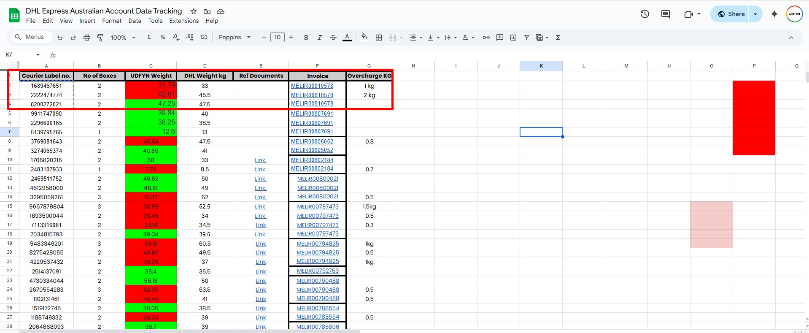Collapse the toolbar with chevron
The height and width of the screenshot is (333, 809).
[791, 38]
